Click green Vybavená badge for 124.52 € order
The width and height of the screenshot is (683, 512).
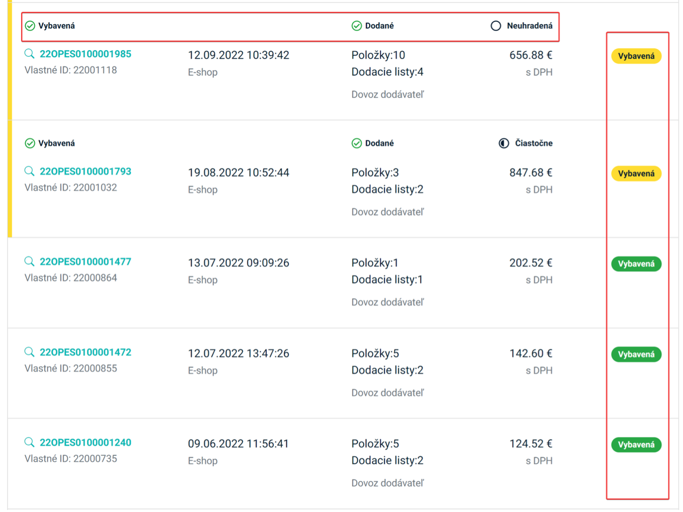click(636, 445)
